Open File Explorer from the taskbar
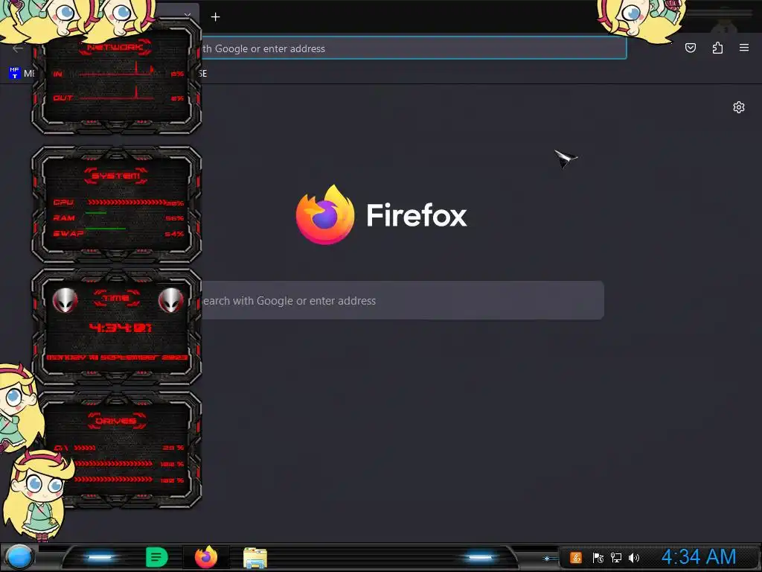 (255, 557)
